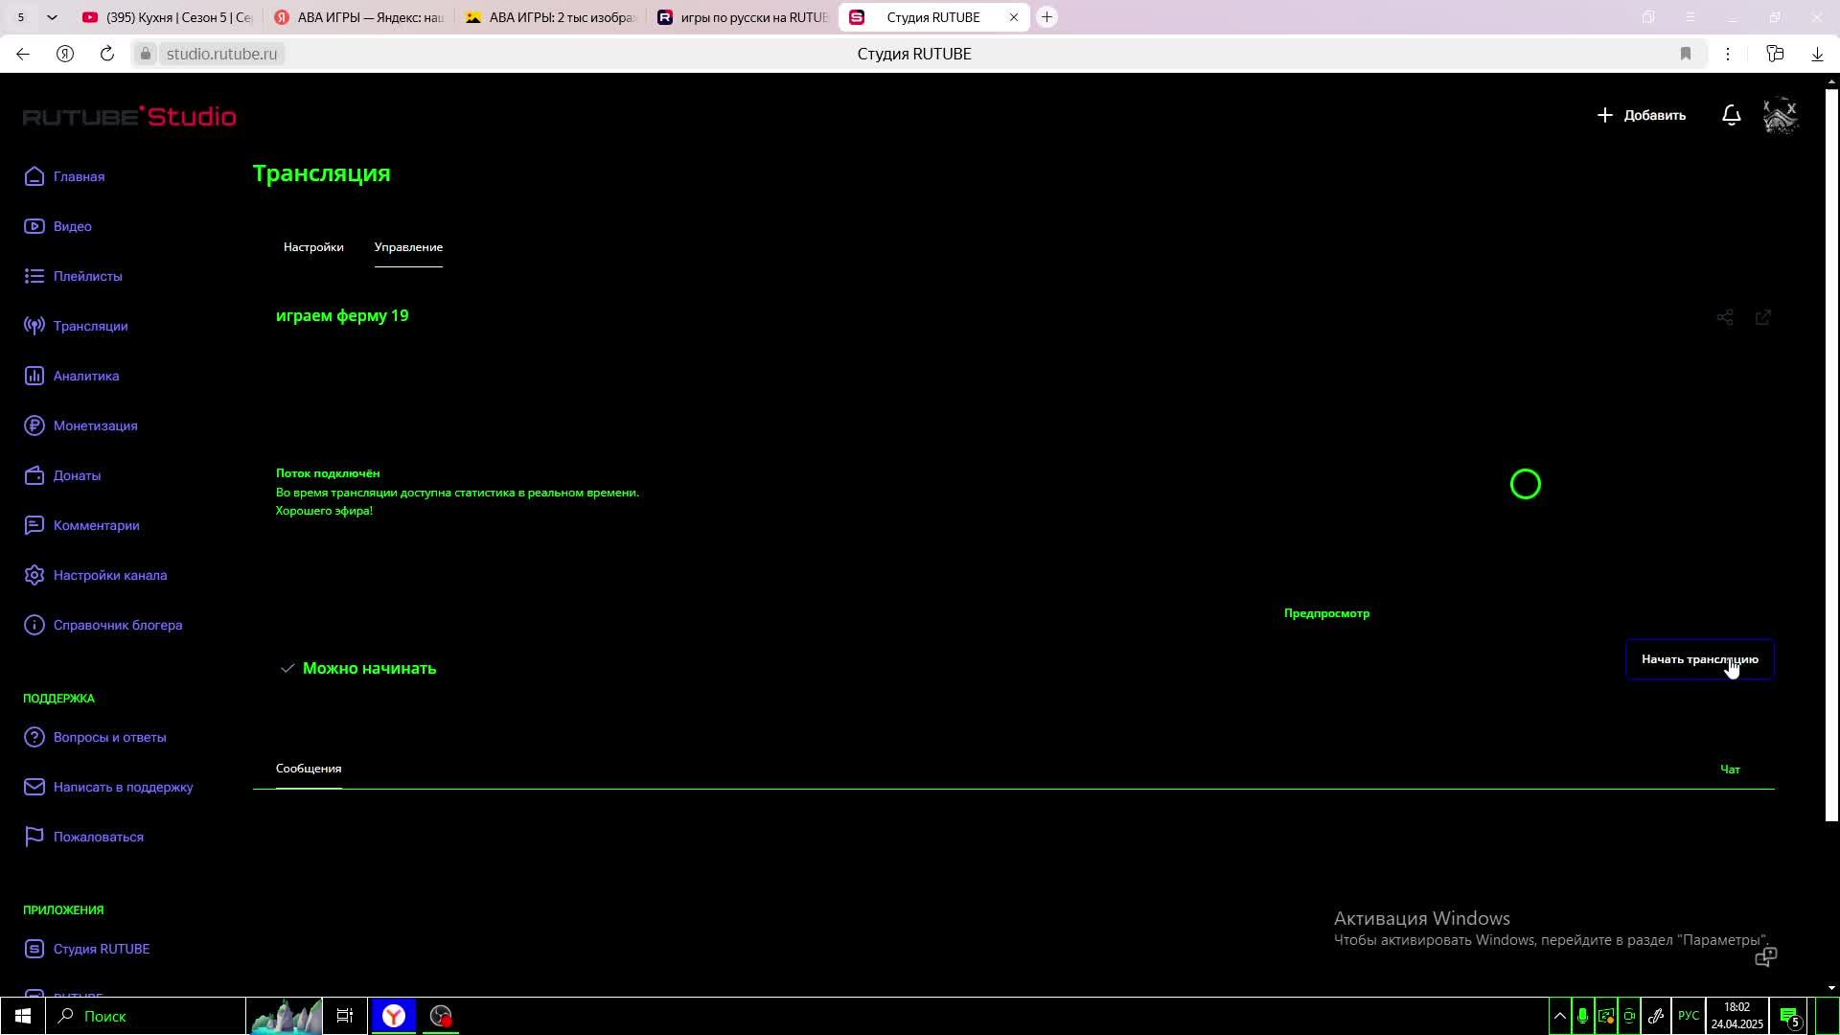Screen dimensions: 1840x1035
Task: Click the page vertical scrollbar
Action: [x=1830, y=455]
